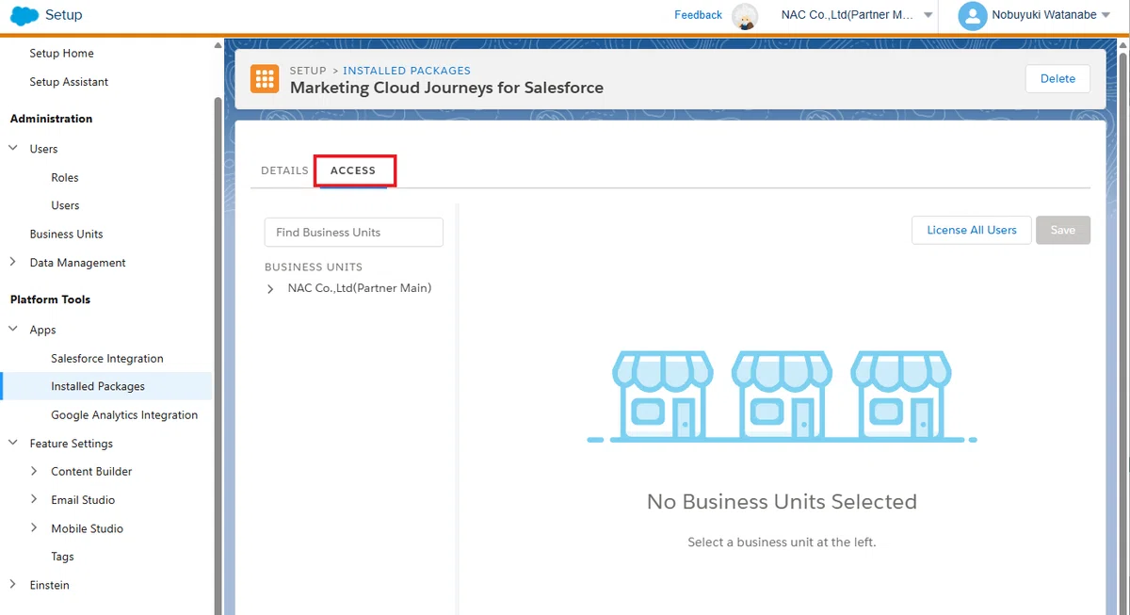Image resolution: width=1130 pixels, height=615 pixels.
Task: Collapse the Feature Settings section
Action: click(x=13, y=443)
